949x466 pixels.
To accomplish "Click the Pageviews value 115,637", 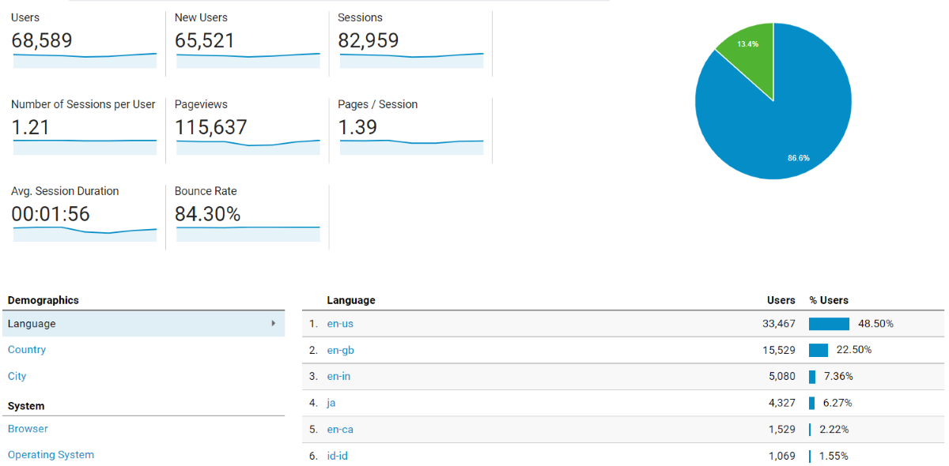I will 211,127.
